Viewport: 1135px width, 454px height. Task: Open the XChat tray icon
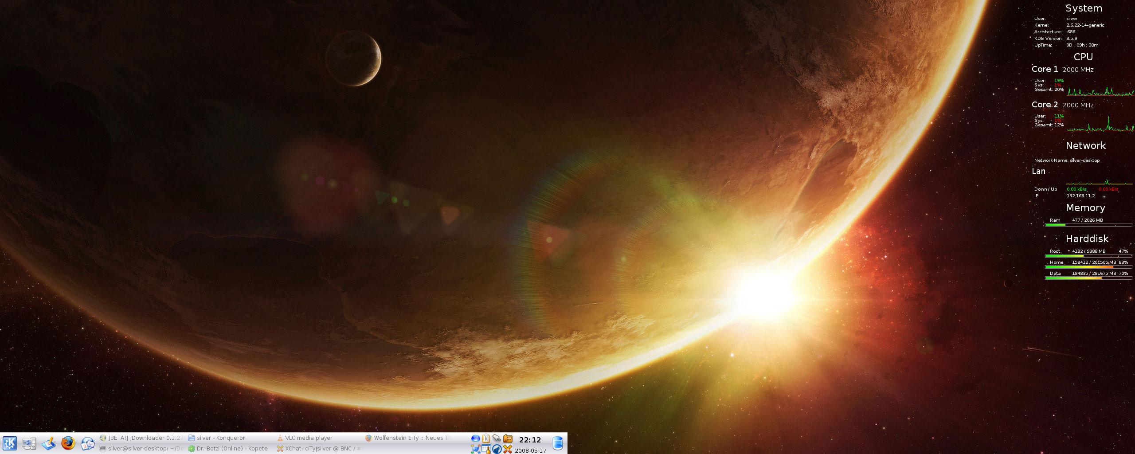point(508,449)
